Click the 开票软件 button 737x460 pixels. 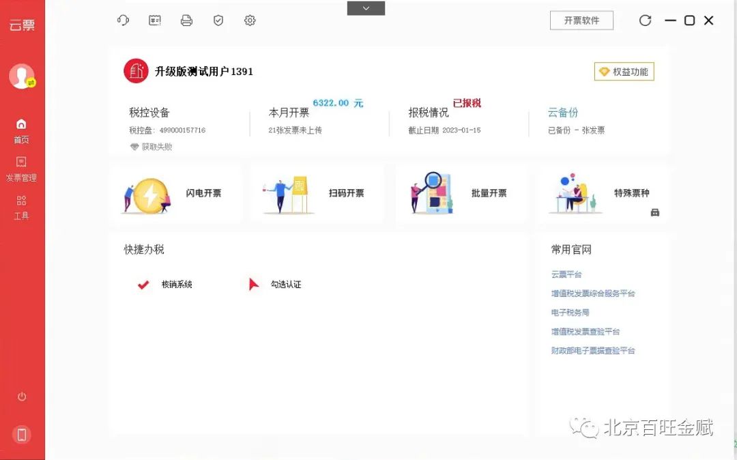pyautogui.click(x=581, y=20)
